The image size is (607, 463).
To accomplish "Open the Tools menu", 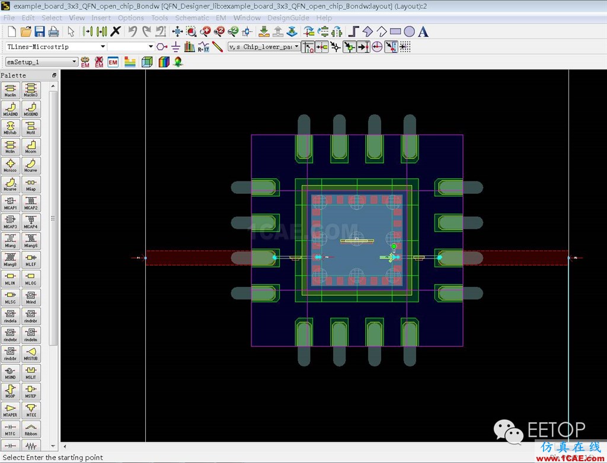I will (x=159, y=18).
